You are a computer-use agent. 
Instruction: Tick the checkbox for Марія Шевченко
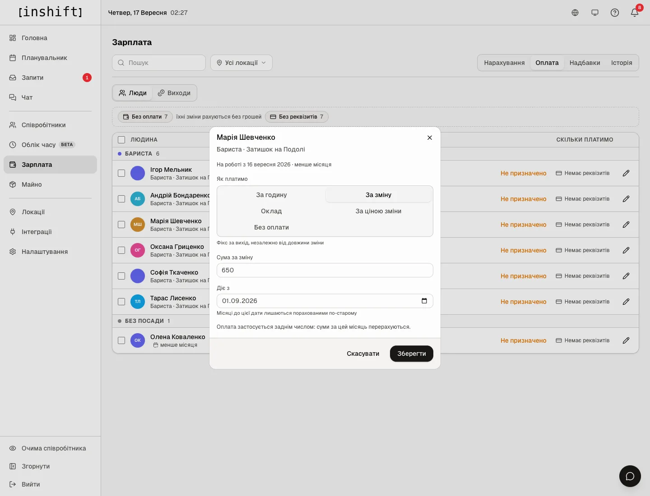121,225
